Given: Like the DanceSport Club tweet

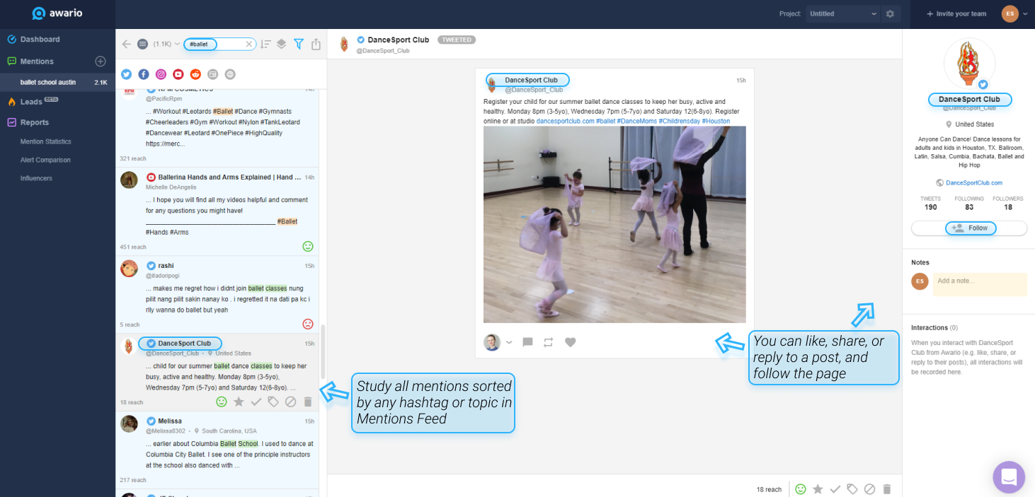Looking at the screenshot, I should pos(571,343).
